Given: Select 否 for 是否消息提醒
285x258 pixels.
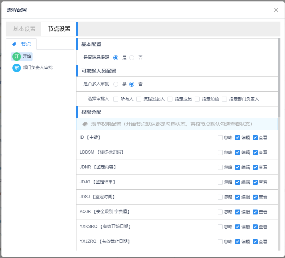Looking at the screenshot, I should 132,57.
